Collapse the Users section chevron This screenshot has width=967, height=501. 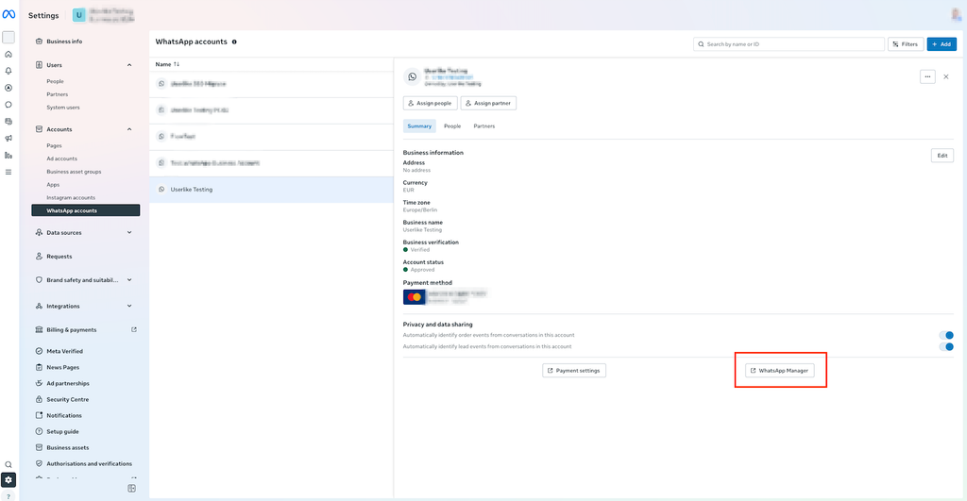coord(129,65)
